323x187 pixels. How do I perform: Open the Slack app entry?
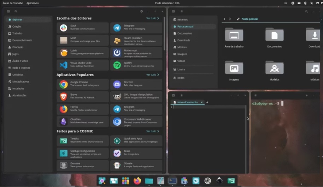click(82, 28)
